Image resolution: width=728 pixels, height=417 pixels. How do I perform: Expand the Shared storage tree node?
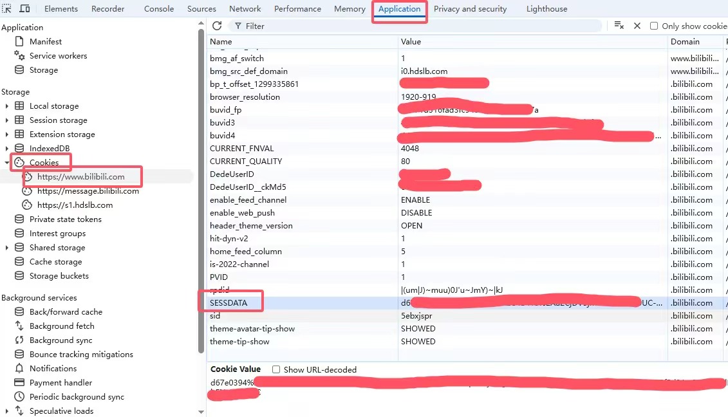pyautogui.click(x=7, y=248)
